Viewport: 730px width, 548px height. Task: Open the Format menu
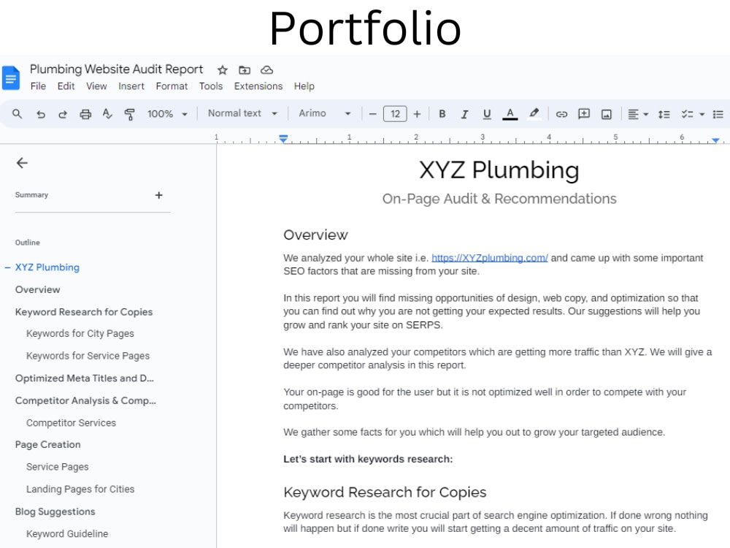(x=172, y=86)
